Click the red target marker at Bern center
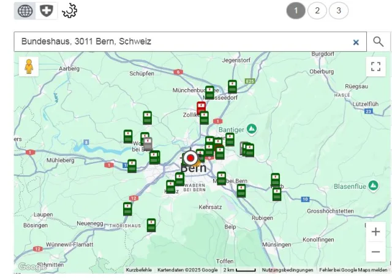Viewport: 392px width, 278px height. pos(190,158)
